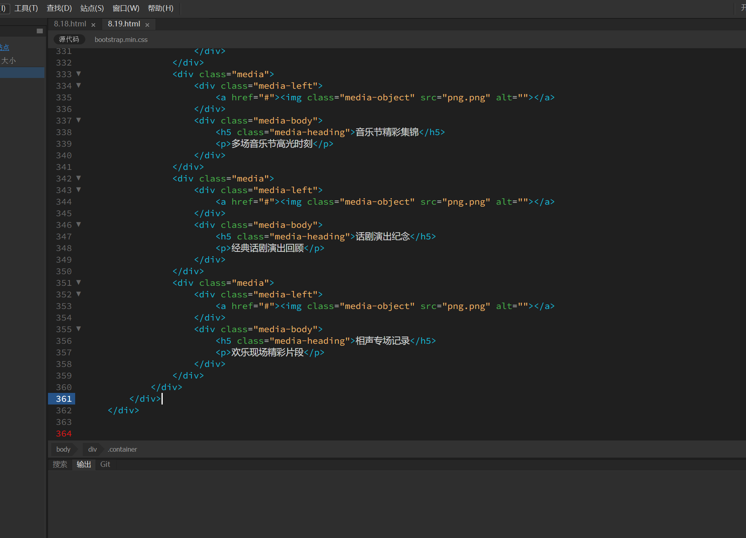The image size is (746, 538).
Task: Open the related file bootstrap.min.css
Action: pyautogui.click(x=121, y=40)
